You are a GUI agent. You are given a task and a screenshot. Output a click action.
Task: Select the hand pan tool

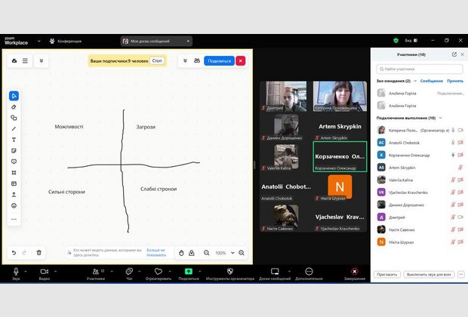click(x=181, y=253)
